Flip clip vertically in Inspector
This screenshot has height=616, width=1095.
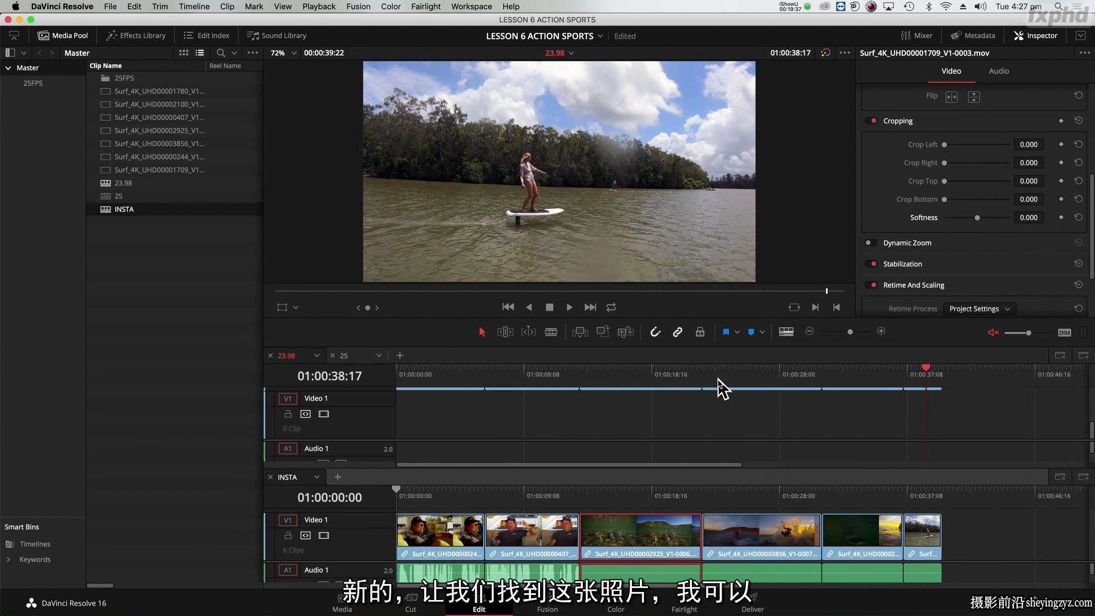[974, 97]
